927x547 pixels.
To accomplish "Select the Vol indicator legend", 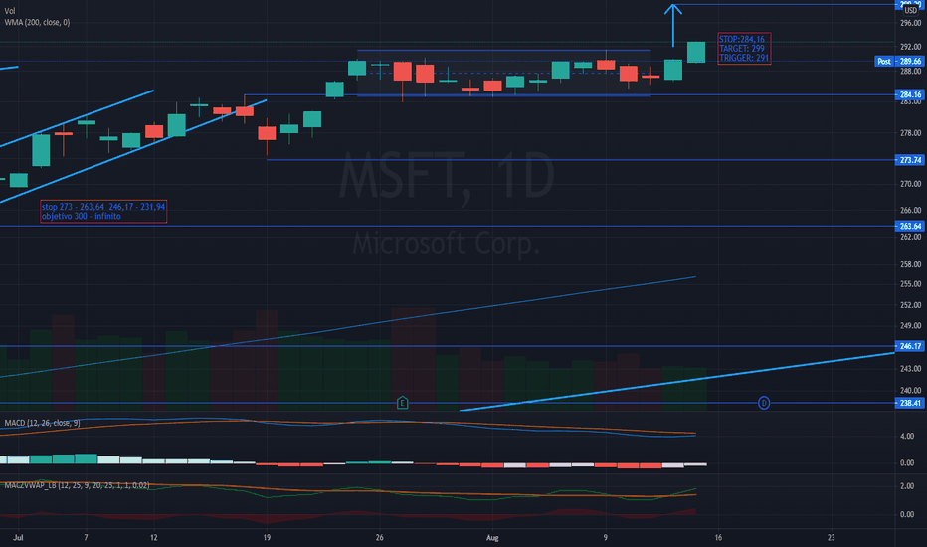I will point(10,11).
